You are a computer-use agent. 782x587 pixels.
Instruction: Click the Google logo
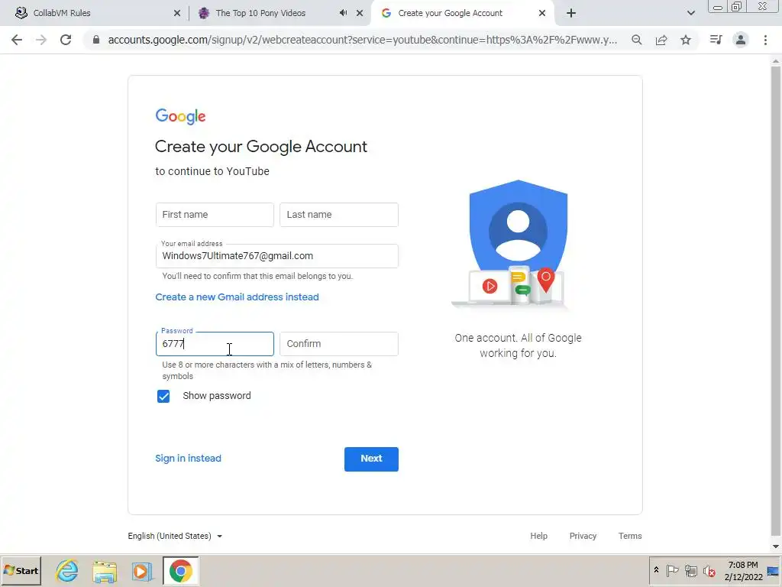click(x=180, y=116)
